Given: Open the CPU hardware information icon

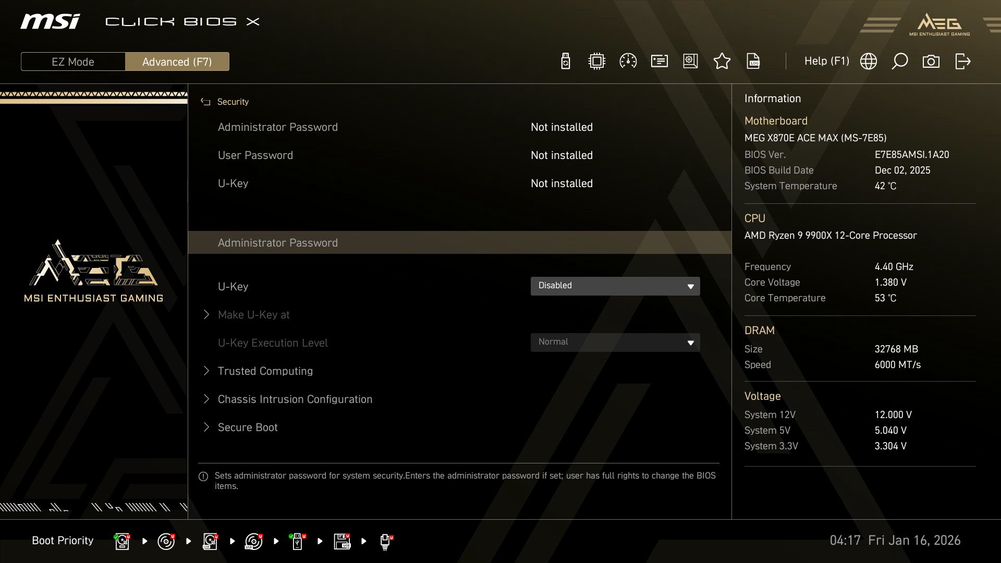Looking at the screenshot, I should tap(596, 61).
